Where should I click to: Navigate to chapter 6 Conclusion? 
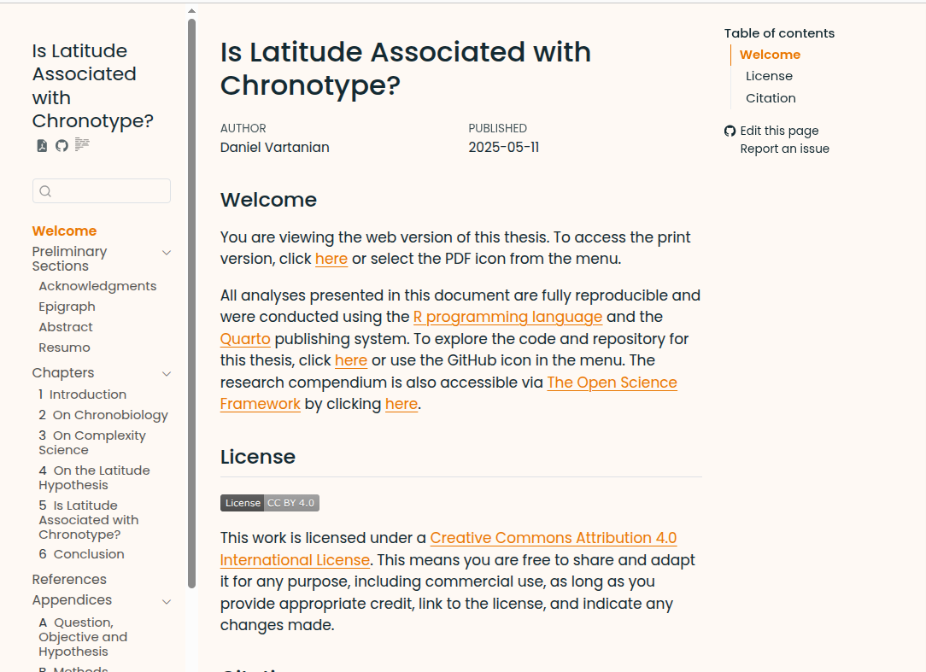[x=82, y=554]
